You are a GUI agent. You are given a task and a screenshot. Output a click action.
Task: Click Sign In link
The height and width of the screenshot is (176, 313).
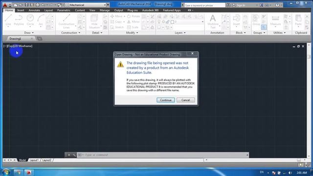[241, 5]
